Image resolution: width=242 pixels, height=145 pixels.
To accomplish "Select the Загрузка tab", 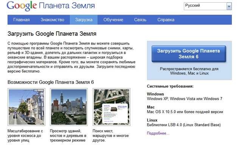I will tap(84, 20).
